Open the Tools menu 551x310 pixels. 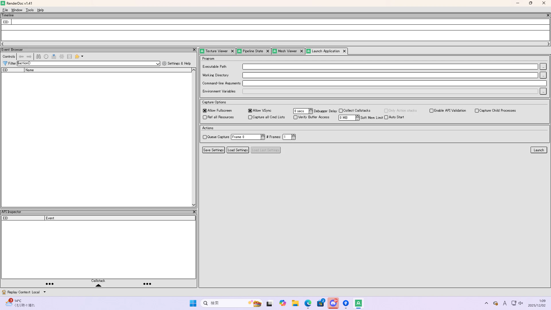[30, 10]
